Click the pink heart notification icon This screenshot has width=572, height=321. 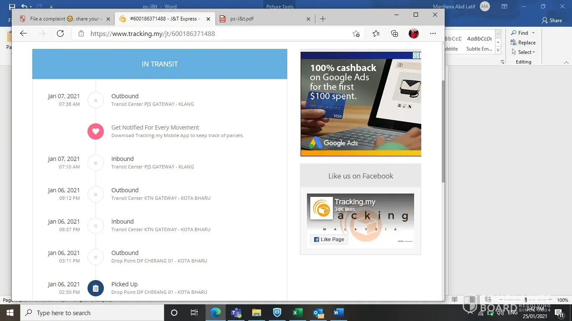tap(95, 131)
